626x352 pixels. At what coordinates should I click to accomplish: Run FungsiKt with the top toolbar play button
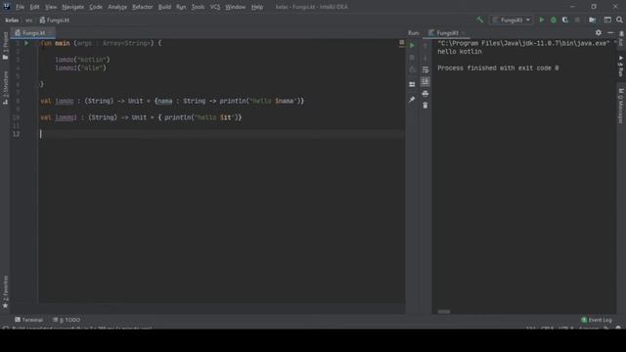pyautogui.click(x=541, y=20)
